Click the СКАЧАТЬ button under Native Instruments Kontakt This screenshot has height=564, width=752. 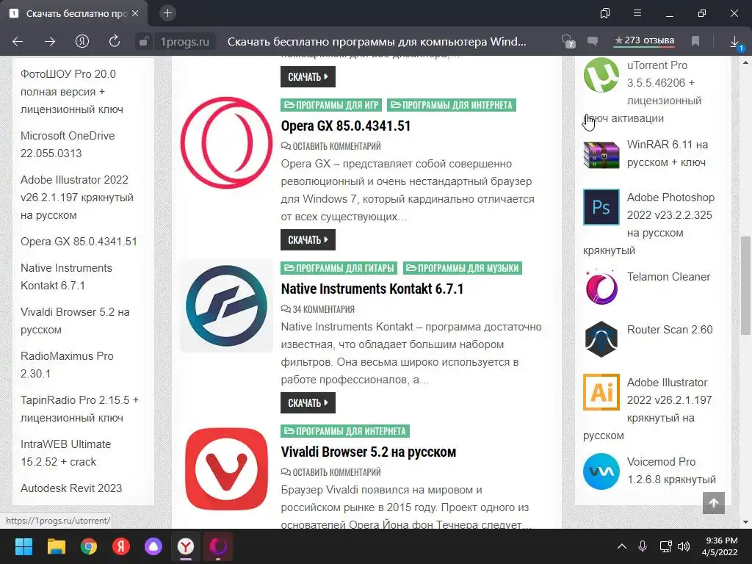[x=308, y=403]
